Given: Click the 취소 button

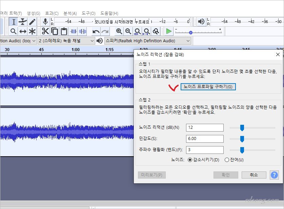Looking at the screenshot, I should click(253, 175).
